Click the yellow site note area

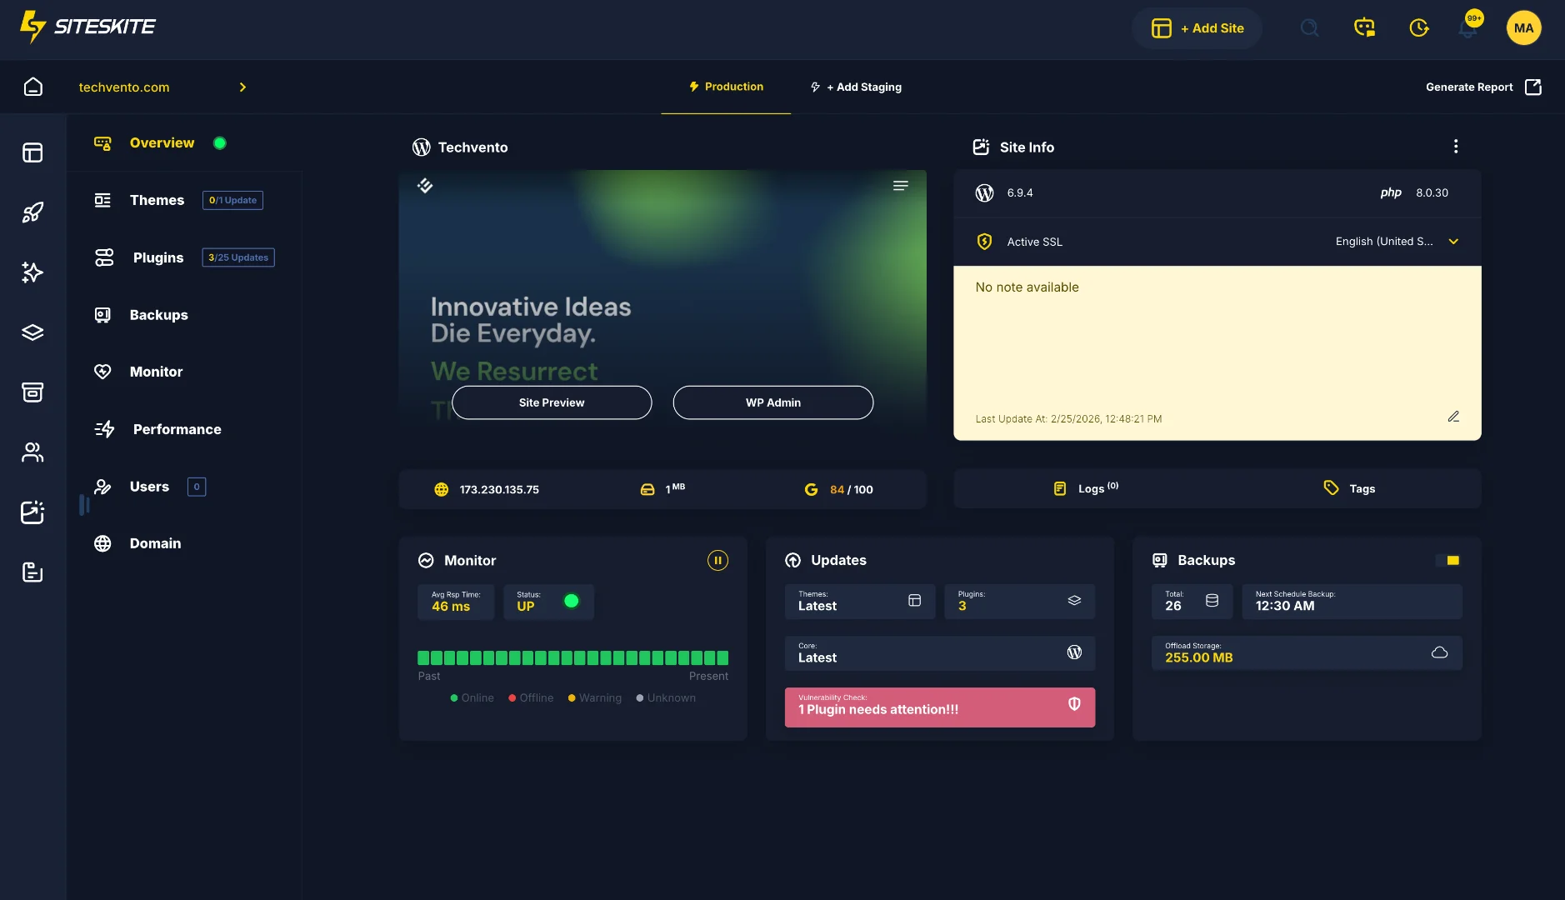point(1217,352)
